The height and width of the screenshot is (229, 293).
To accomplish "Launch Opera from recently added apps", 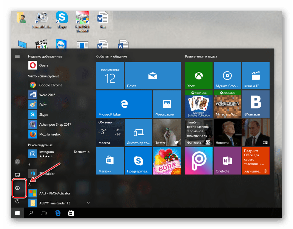I will [x=43, y=65].
